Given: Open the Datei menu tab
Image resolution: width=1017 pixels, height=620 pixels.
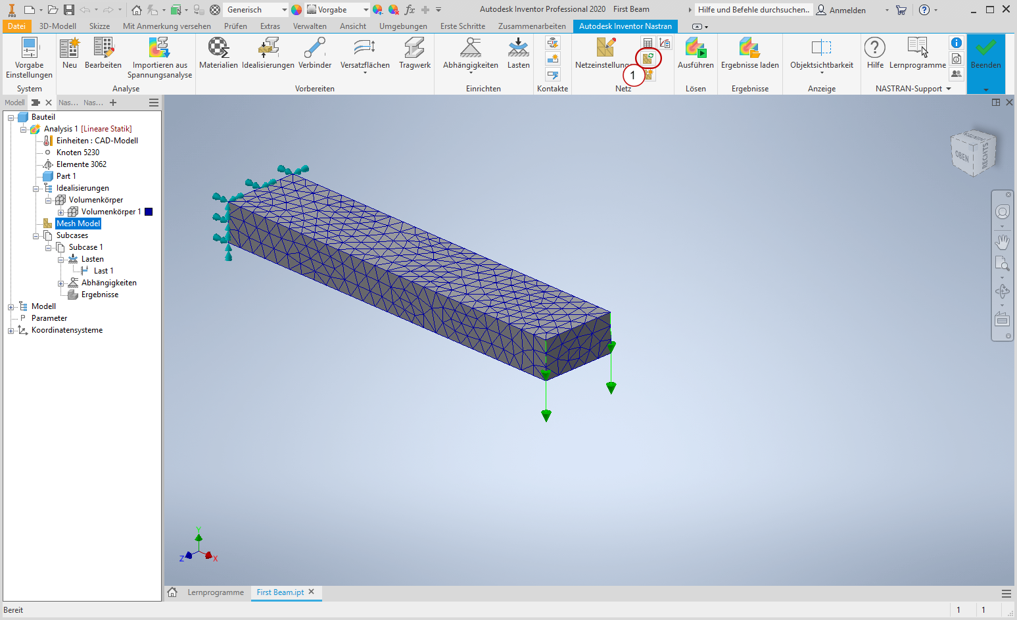Looking at the screenshot, I should [x=16, y=26].
